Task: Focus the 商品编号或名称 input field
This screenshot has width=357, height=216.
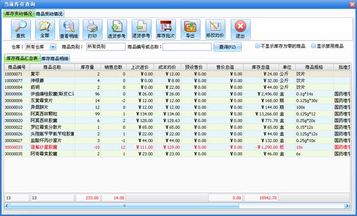Action: 187,47
